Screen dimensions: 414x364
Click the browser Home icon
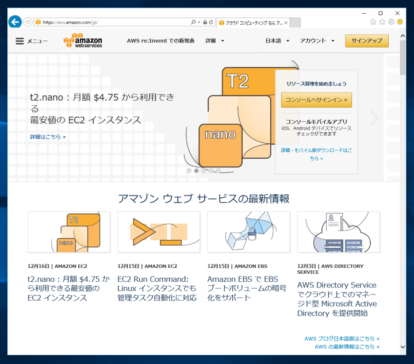tap(373, 22)
